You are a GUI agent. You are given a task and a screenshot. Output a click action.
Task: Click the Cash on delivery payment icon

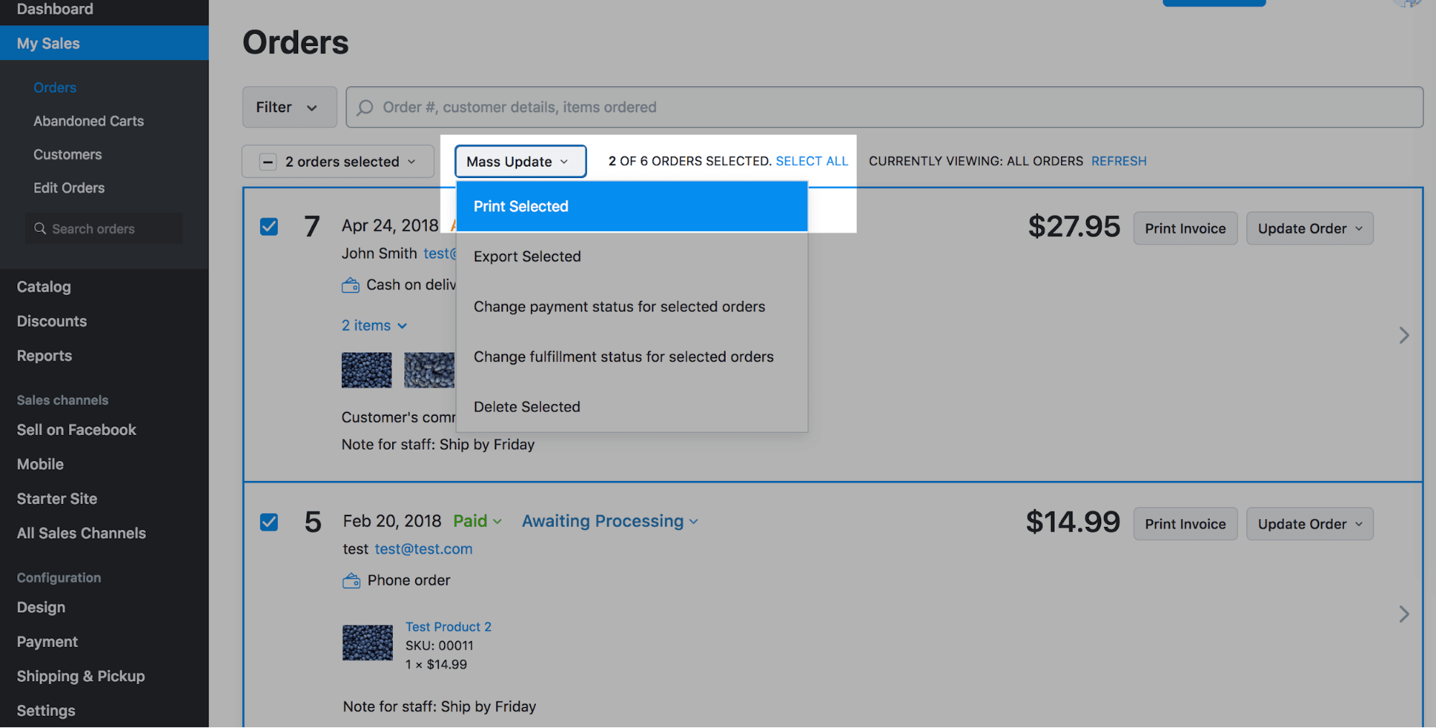point(351,285)
